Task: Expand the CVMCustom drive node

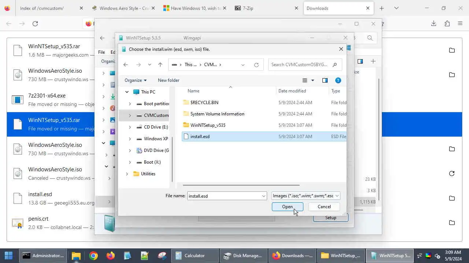Action: (130, 115)
